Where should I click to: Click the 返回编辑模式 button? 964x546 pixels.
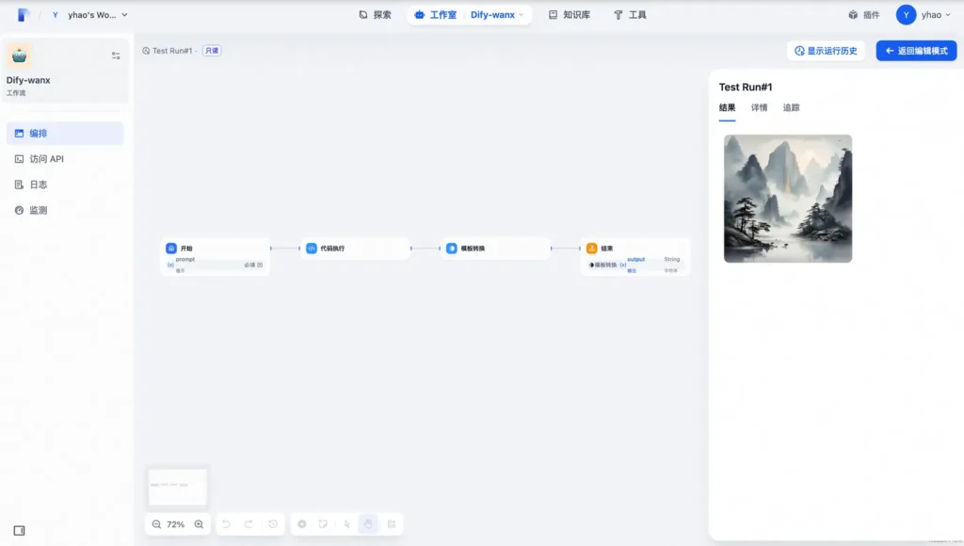point(916,51)
